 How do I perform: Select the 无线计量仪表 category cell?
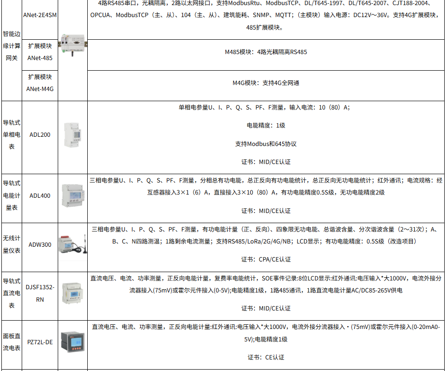tap(12, 244)
